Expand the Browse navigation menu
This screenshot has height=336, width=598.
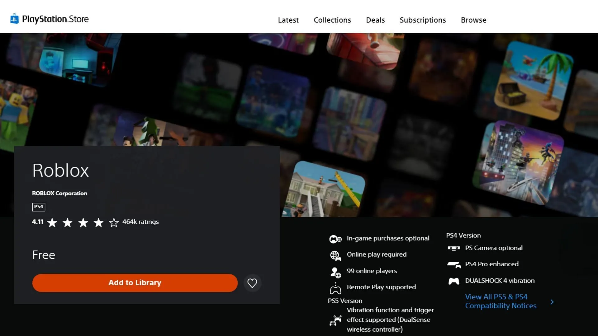(473, 20)
